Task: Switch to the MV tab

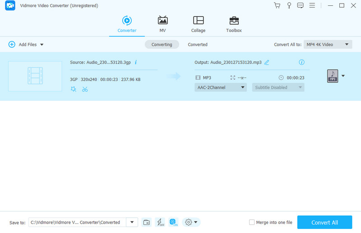Action: 162,24
